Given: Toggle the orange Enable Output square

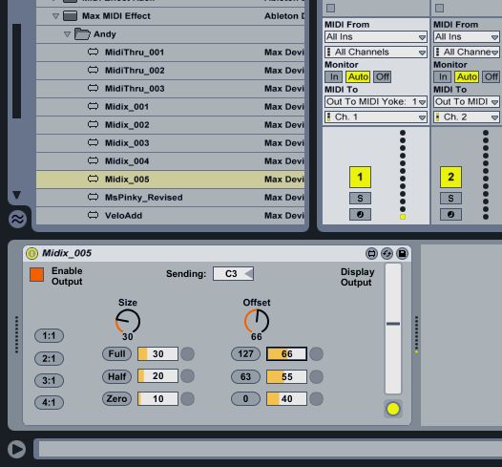Looking at the screenshot, I should (37, 274).
